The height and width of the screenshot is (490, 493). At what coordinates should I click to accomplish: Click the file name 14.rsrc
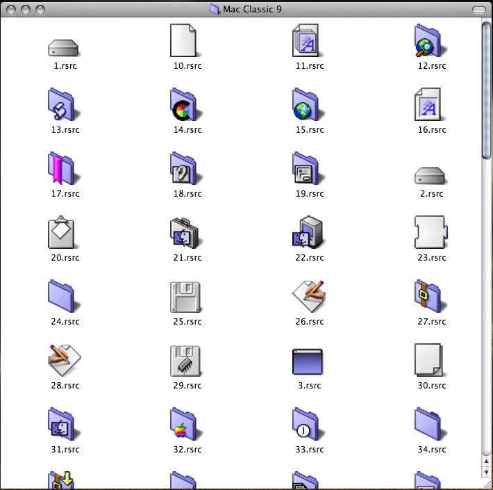pyautogui.click(x=187, y=130)
